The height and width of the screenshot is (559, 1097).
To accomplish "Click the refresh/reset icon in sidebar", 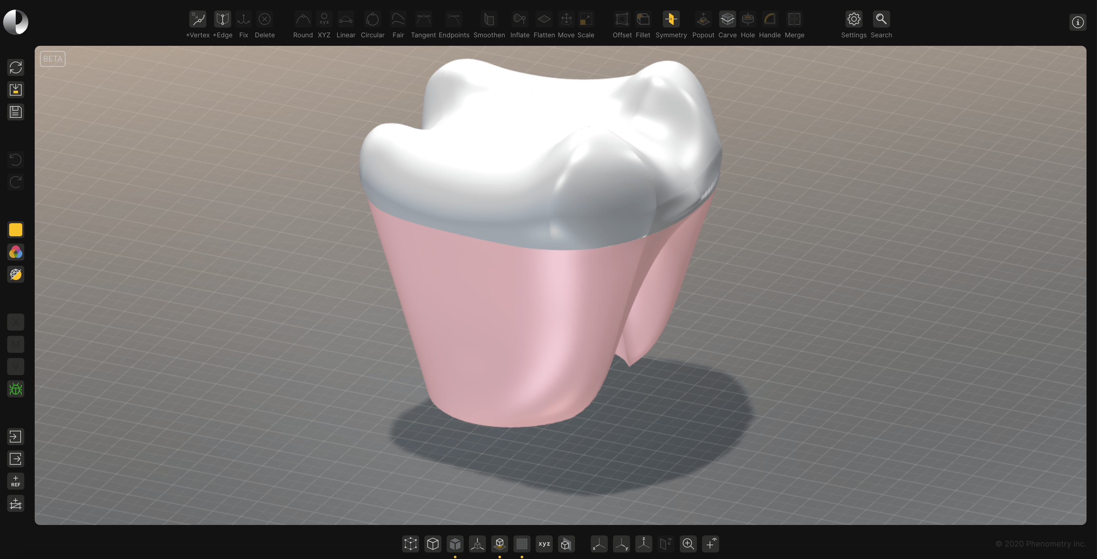I will pos(16,67).
